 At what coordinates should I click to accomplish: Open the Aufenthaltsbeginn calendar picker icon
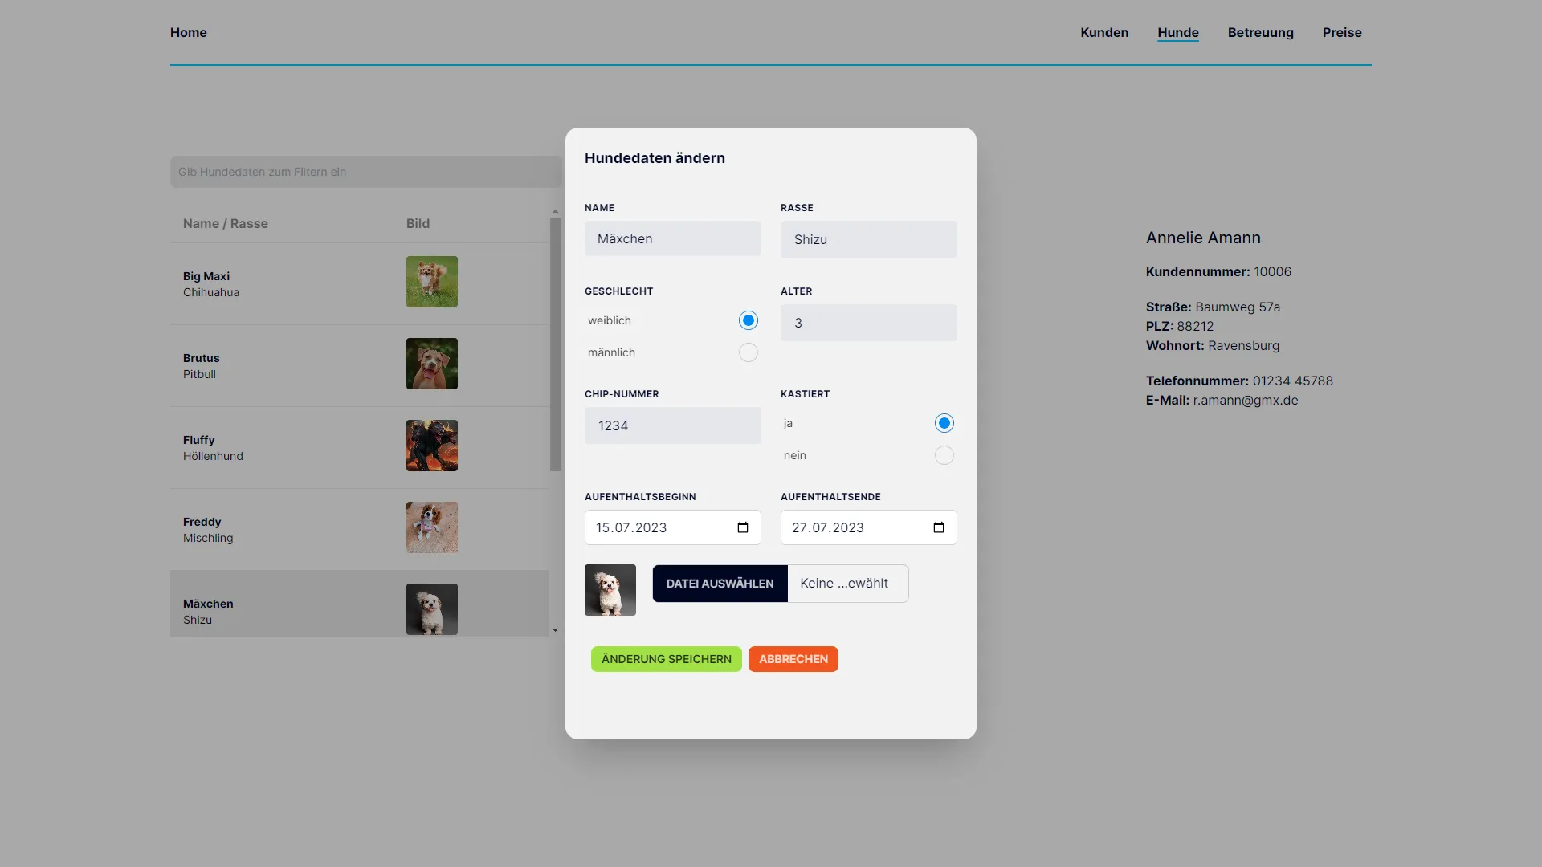[743, 527]
